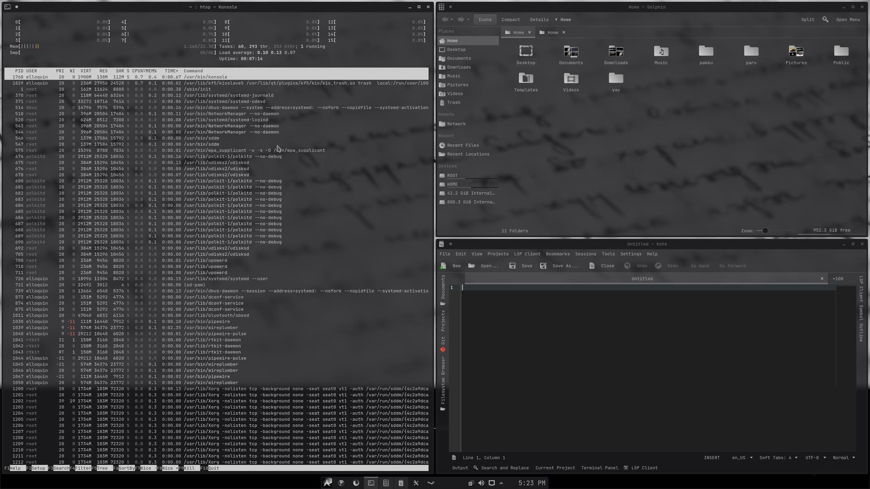Open the Music folder icon in file view
Viewport: 870px width, 489px height.
tap(661, 51)
